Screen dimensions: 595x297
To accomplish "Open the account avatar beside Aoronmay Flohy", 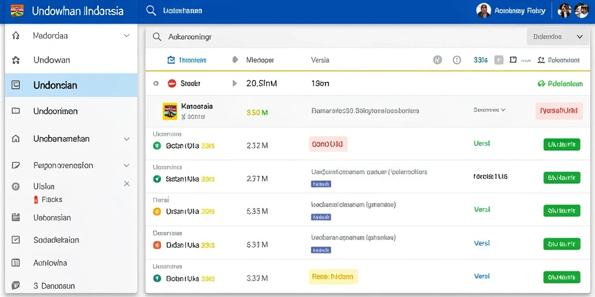I will [483, 11].
